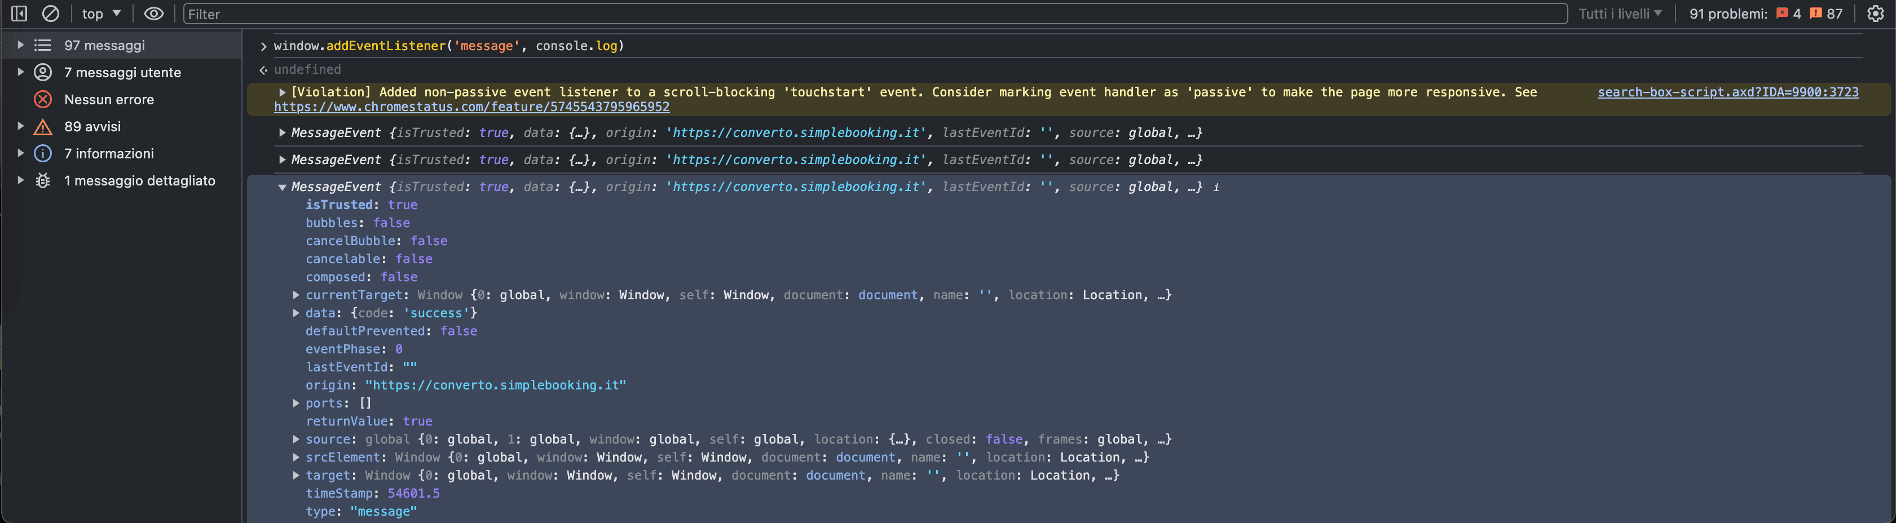The height and width of the screenshot is (523, 1896).
Task: Expand the 7 messaggi utente arrow
Action: click(x=21, y=72)
